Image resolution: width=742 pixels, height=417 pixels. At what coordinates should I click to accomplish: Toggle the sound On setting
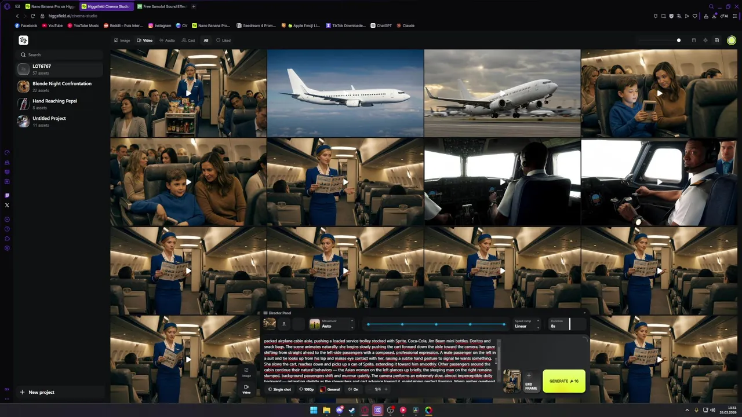coord(353,389)
